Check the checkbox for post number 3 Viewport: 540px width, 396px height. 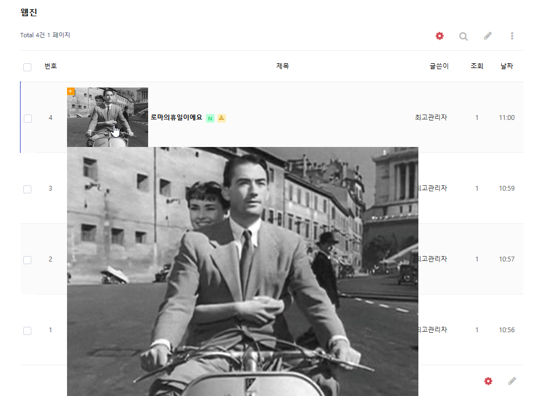click(x=28, y=189)
